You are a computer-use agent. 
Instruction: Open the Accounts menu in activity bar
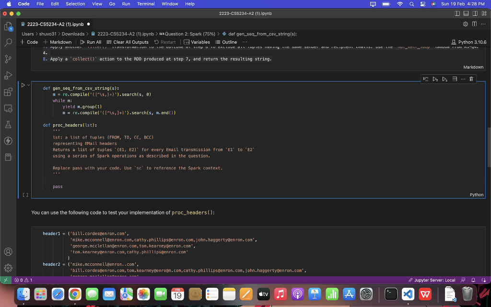8,251
